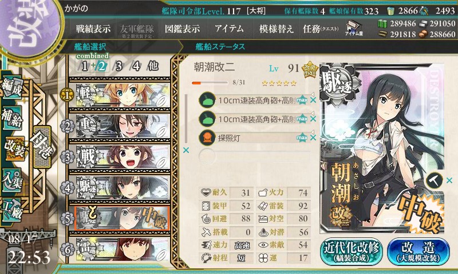Select fleet tab 4
Screen dimensions: 458x274
136,66
